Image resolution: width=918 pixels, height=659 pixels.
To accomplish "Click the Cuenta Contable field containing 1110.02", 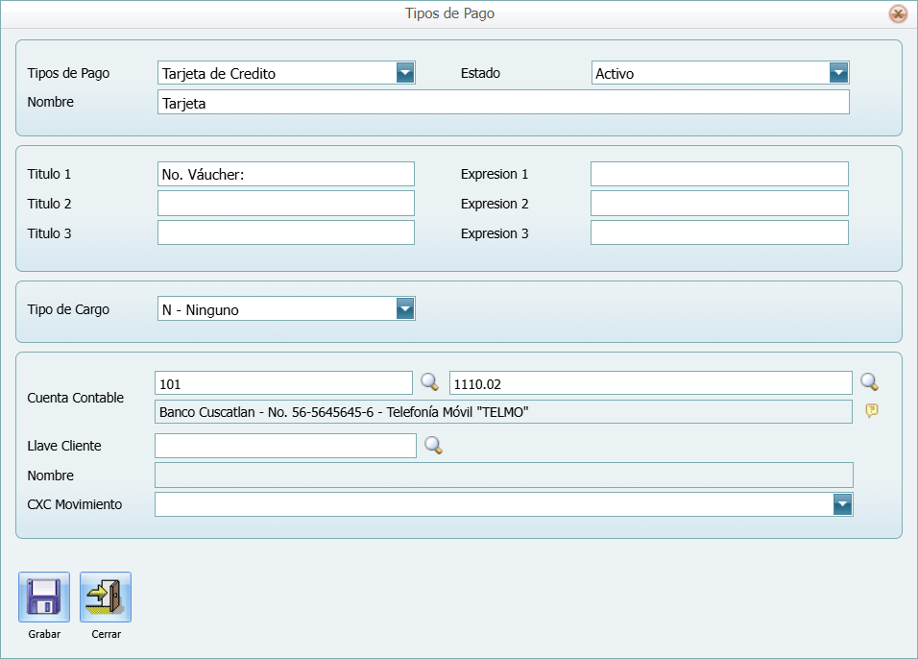I will coord(650,383).
